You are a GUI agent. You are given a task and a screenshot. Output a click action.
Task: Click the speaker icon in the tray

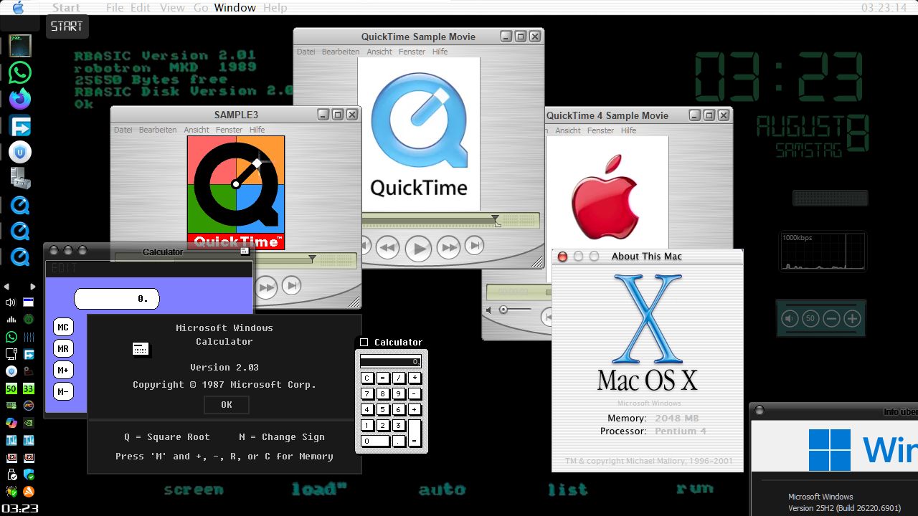(11, 302)
